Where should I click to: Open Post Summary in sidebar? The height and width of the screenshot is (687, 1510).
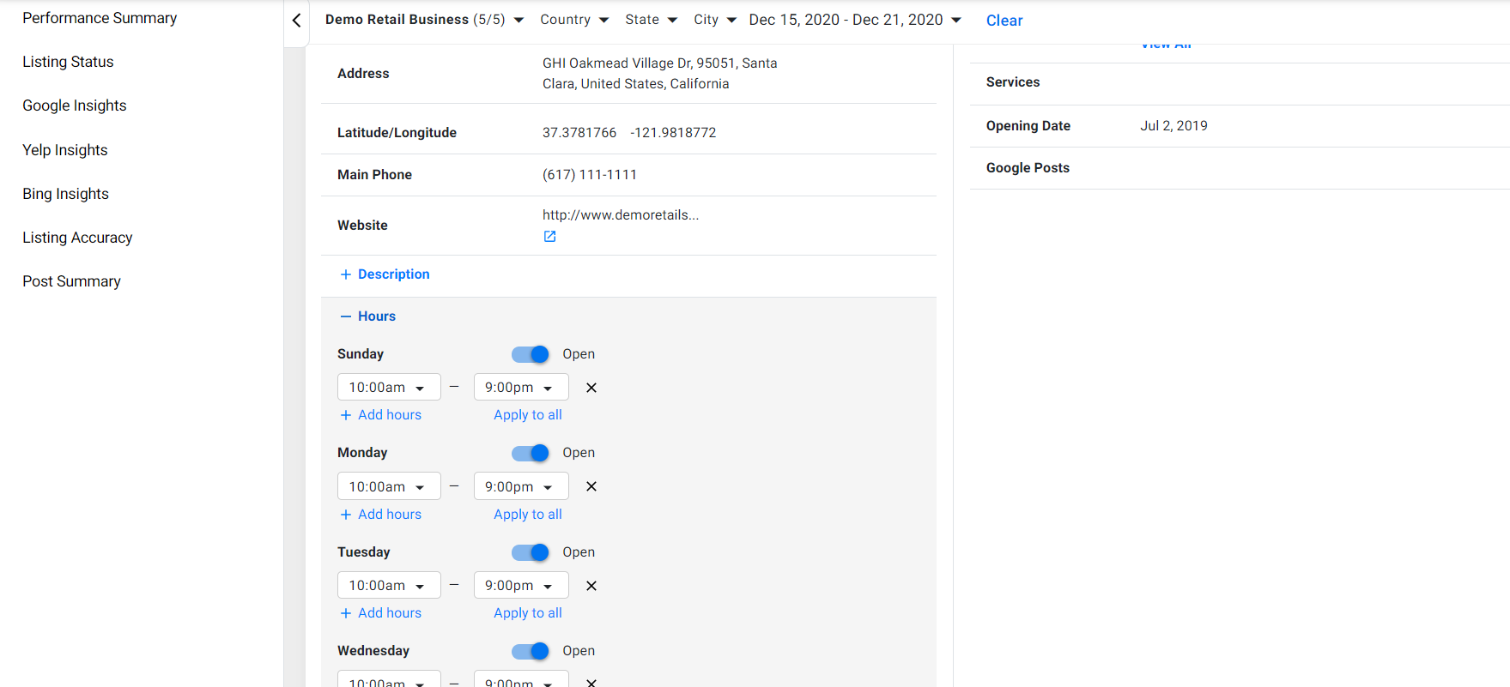[71, 281]
